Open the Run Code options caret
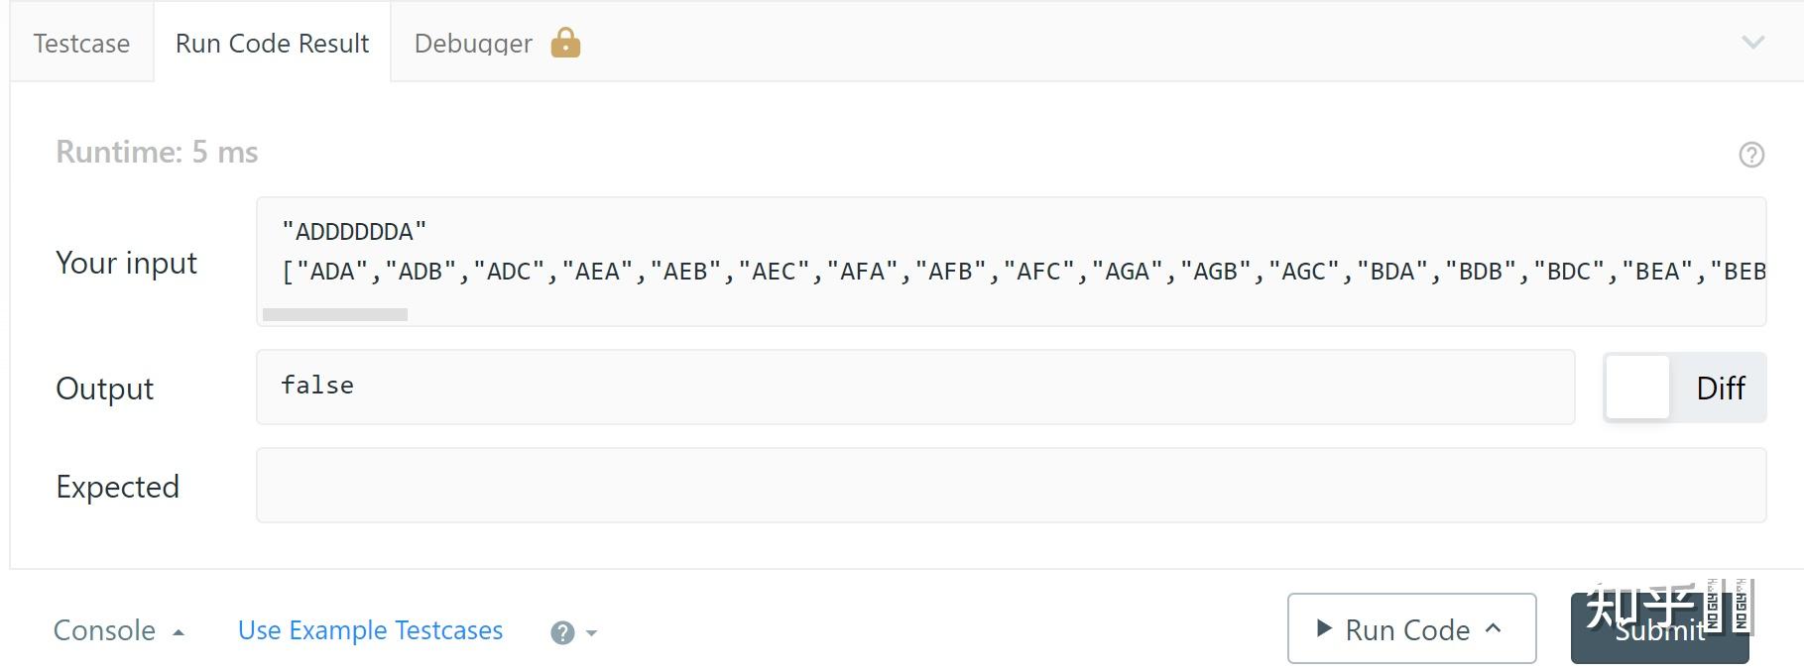Screen dimensions: 1804x672 [x=1494, y=628]
